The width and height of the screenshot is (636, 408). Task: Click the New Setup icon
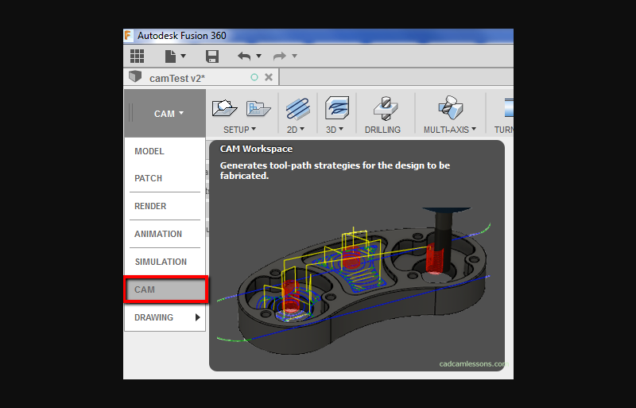coord(224,108)
